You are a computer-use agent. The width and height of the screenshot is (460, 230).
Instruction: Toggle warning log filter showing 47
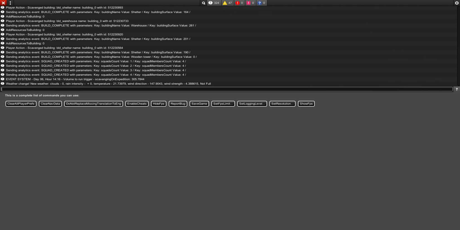pos(227,3)
